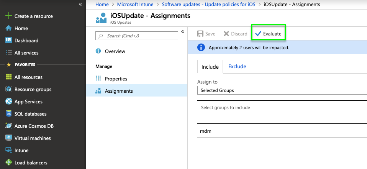Viewport: 367px width, 169px height.
Task: Open Intune from favorites
Action: [21, 150]
